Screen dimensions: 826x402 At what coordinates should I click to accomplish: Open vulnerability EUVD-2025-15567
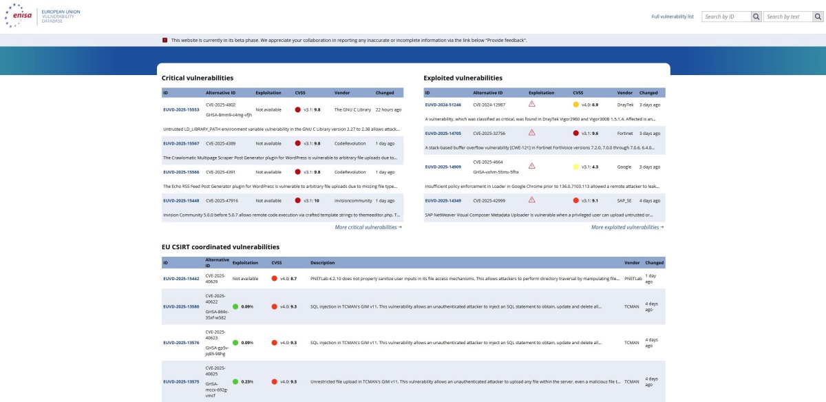pyautogui.click(x=181, y=143)
